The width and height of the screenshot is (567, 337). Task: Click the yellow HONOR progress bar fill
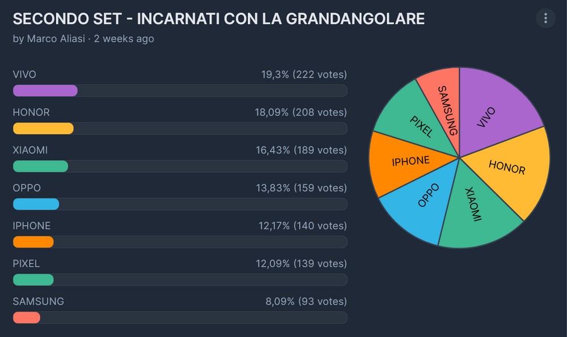(x=43, y=129)
